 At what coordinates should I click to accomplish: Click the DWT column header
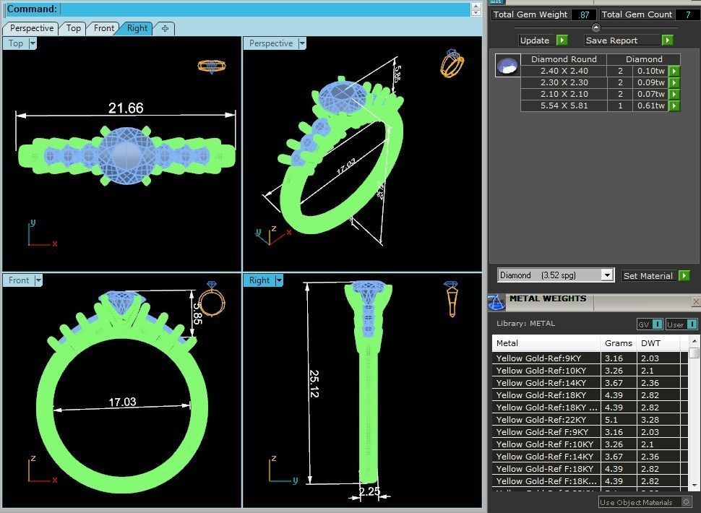(x=658, y=343)
